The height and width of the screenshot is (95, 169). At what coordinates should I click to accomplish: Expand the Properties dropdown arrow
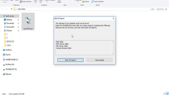pyautogui.click(x=78, y=2)
